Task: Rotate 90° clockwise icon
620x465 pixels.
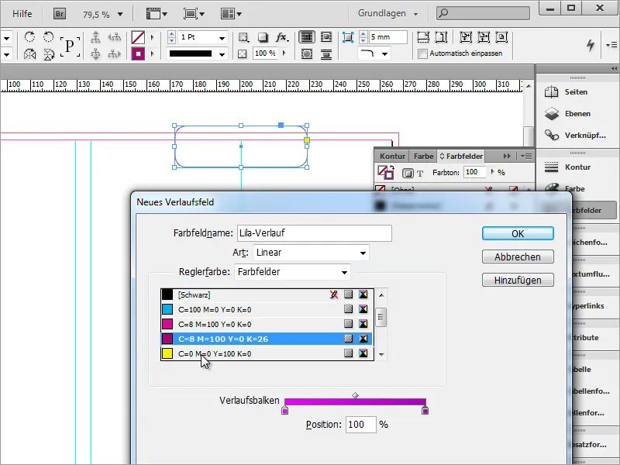Action: click(29, 37)
